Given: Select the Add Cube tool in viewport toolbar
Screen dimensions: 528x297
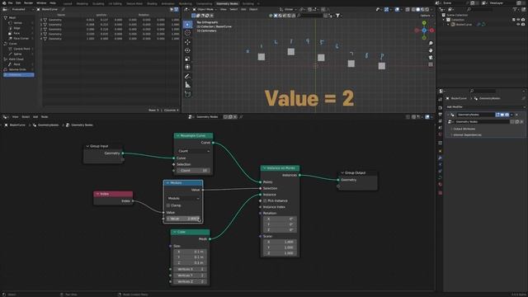Looking at the screenshot, I should click(x=187, y=94).
